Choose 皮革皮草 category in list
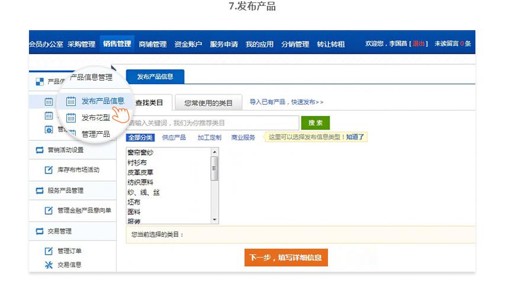 [140, 172]
